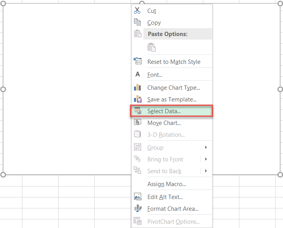Click the Format Chart Area paint icon
283x228 pixels.
coord(138,208)
